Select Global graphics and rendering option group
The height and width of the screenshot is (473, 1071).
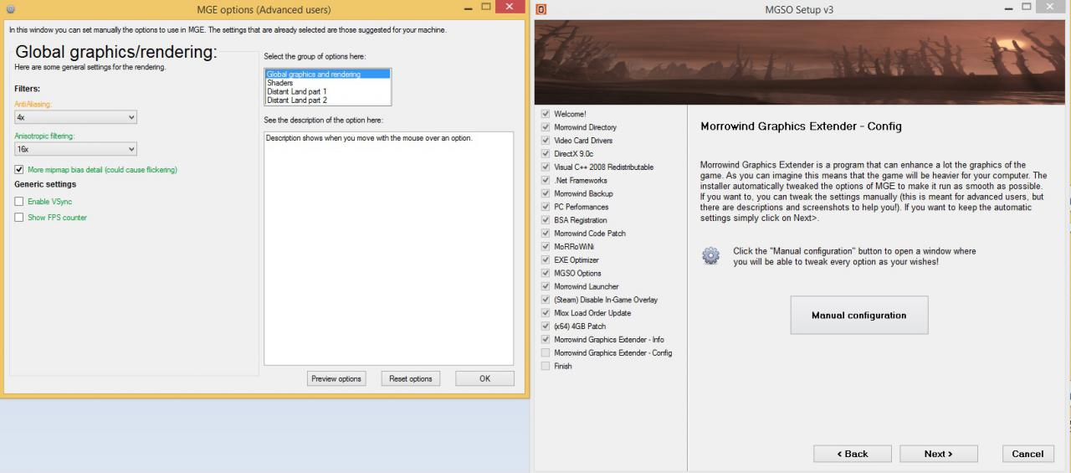click(x=327, y=75)
